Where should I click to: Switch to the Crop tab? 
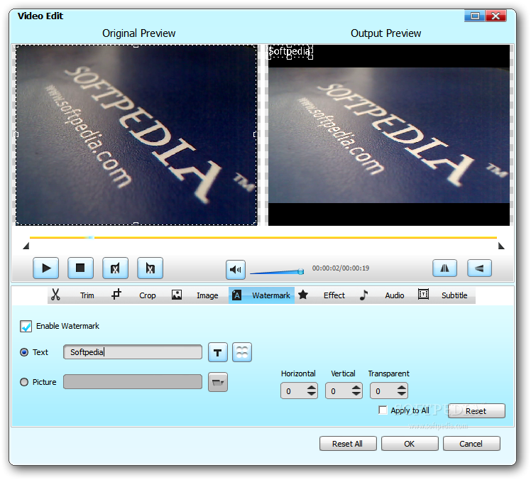[148, 295]
